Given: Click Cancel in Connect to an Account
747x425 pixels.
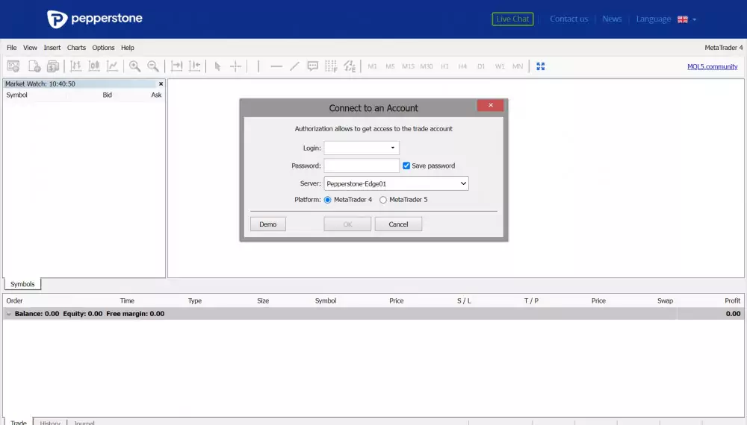Looking at the screenshot, I should point(398,224).
